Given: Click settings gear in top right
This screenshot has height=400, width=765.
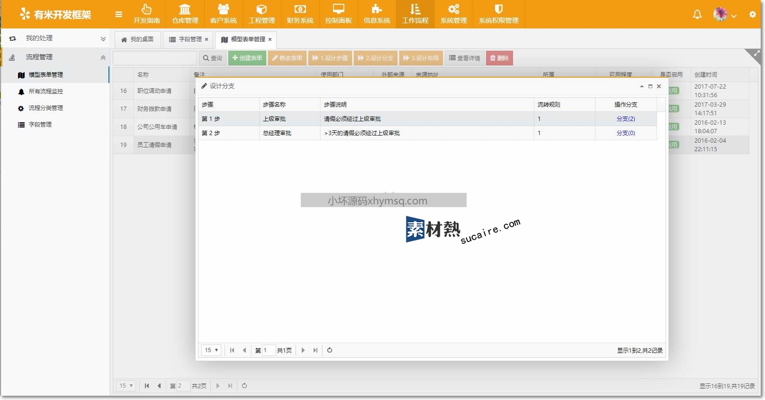Looking at the screenshot, I should (x=752, y=14).
